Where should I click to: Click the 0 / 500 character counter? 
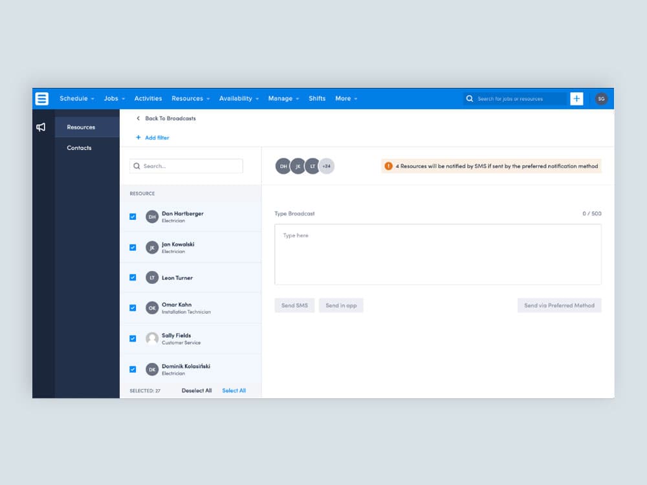(x=592, y=213)
